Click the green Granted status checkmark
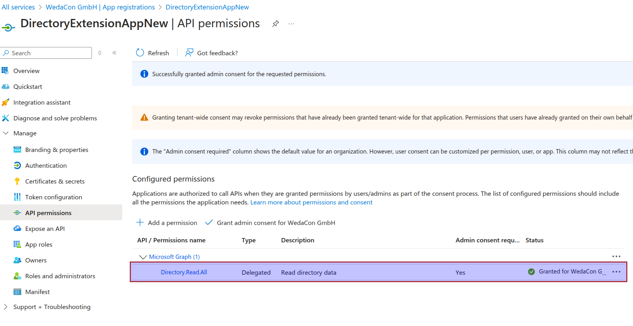The width and height of the screenshot is (633, 326). tap(531, 272)
